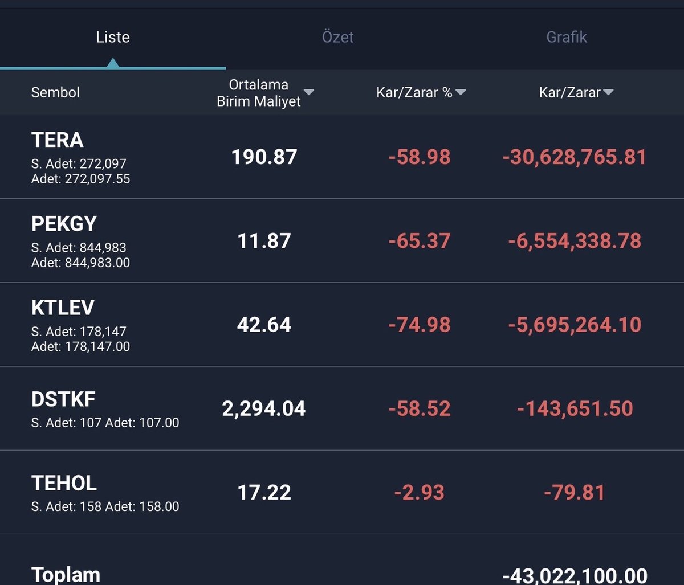Click the Ortalama Birim Maliyet header text

coord(259,93)
